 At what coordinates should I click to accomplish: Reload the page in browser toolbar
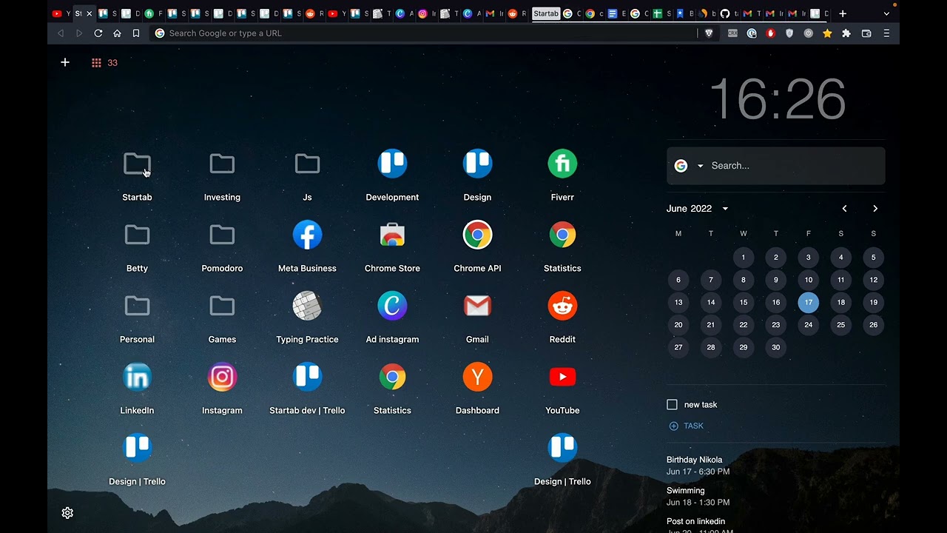[x=98, y=33]
